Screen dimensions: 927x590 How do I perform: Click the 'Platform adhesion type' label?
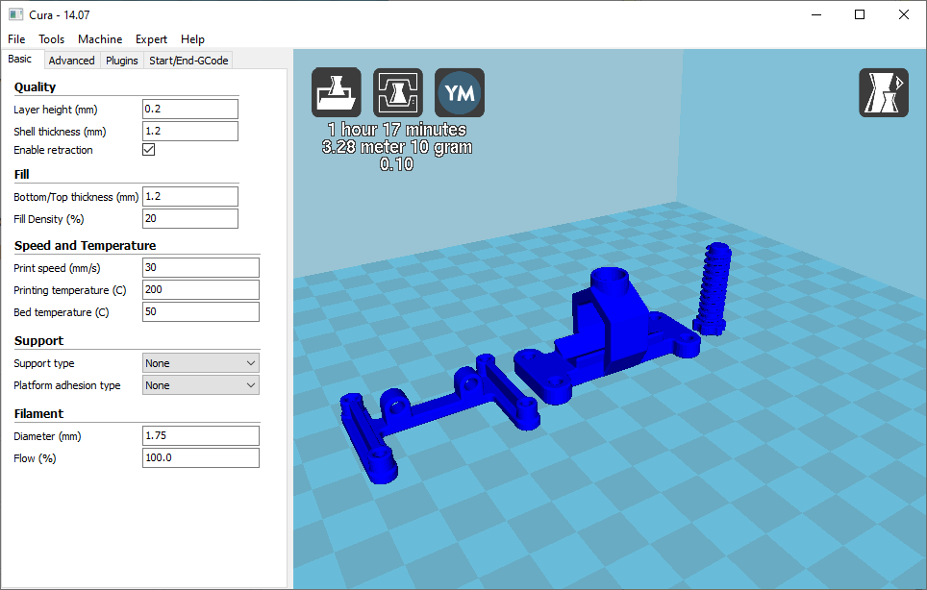[66, 385]
